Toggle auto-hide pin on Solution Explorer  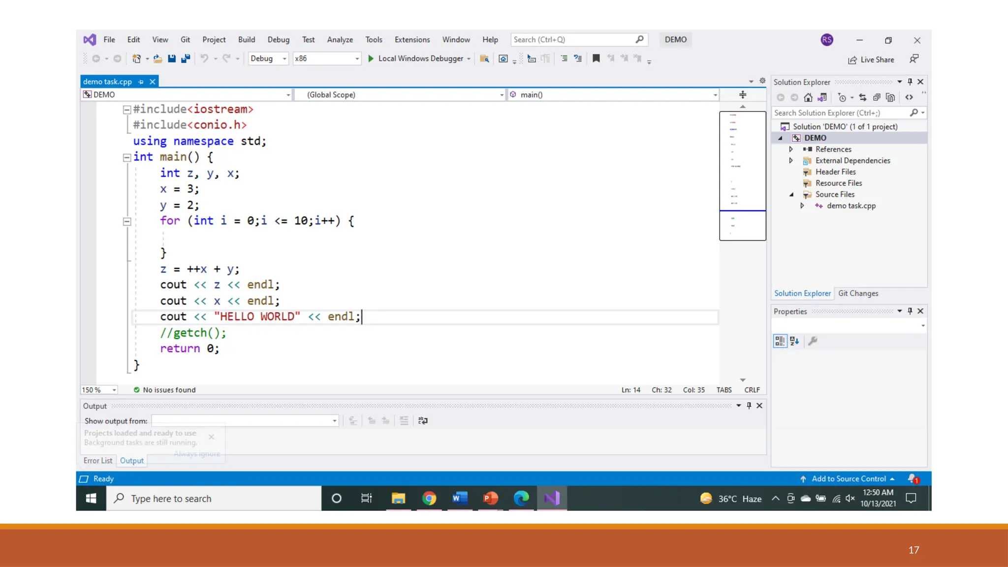point(910,82)
